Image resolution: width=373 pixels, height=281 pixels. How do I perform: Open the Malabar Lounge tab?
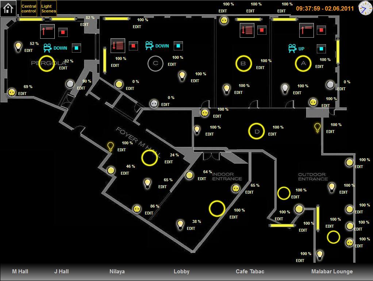332,271
